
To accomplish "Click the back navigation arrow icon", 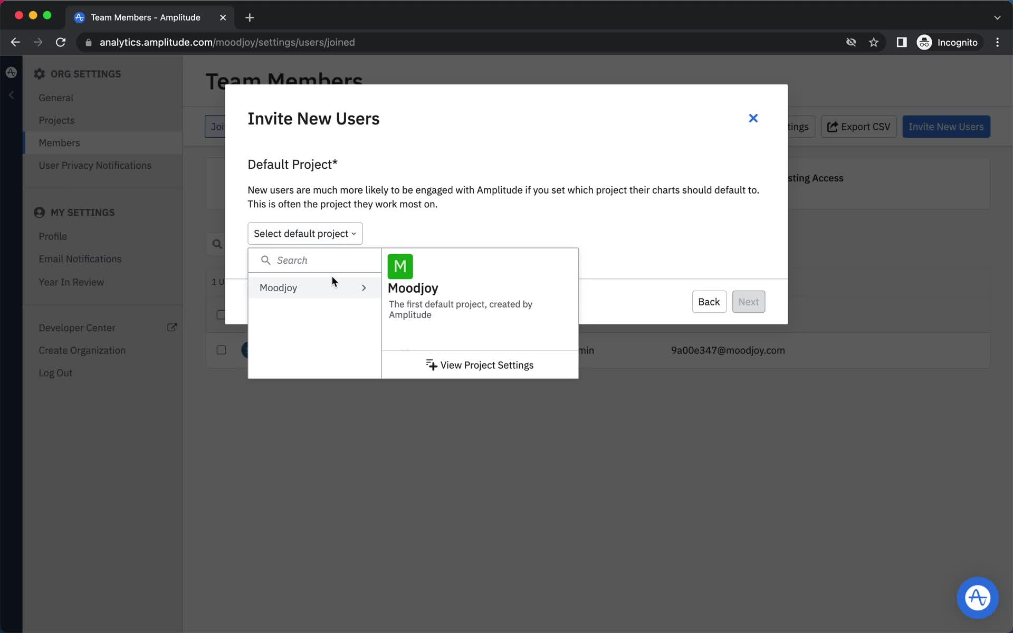I will pyautogui.click(x=15, y=42).
